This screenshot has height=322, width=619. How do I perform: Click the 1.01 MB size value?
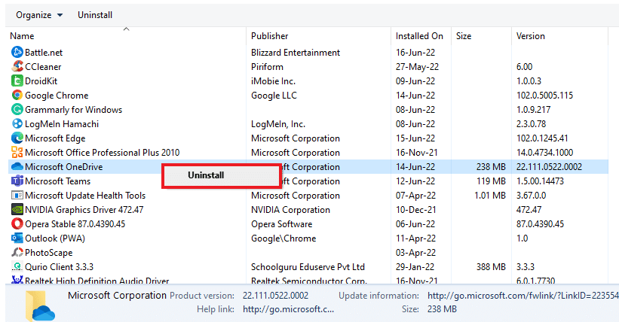pyautogui.click(x=489, y=196)
